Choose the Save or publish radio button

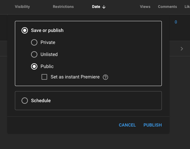pos(25,30)
